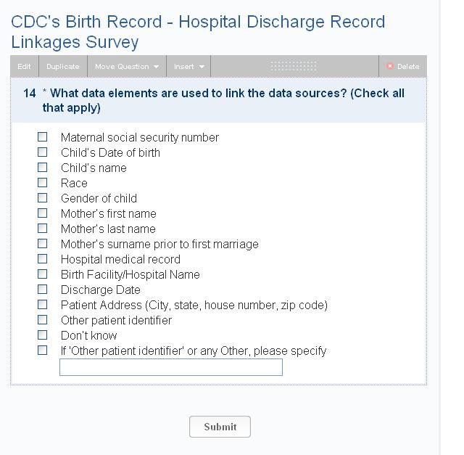Select the Hospital medical record checkbox
Screen dimensions: 464x455
(43, 259)
